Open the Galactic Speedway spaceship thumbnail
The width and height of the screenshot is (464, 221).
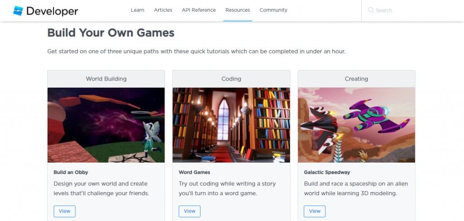click(356, 125)
